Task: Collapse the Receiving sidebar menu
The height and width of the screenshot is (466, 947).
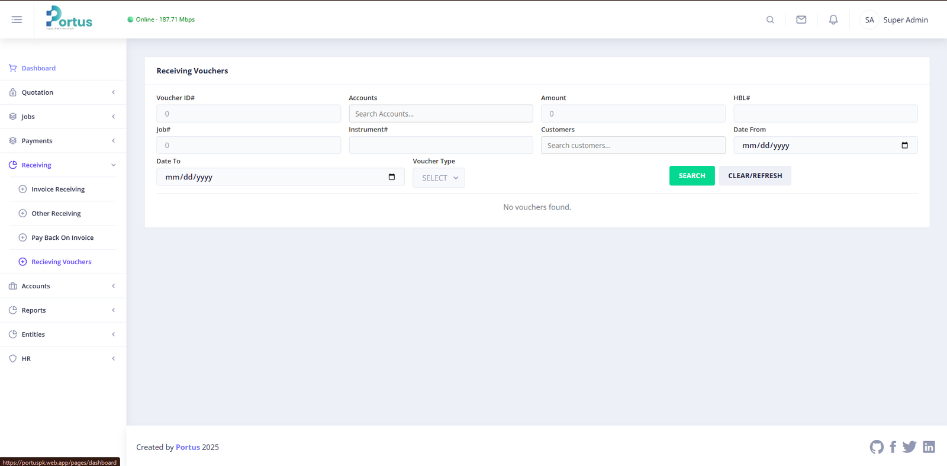Action: [63, 165]
